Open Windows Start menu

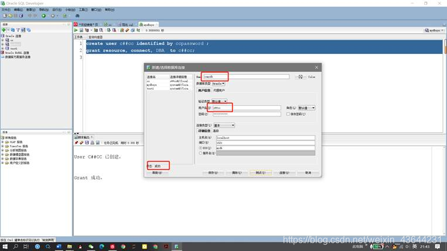coord(5,246)
